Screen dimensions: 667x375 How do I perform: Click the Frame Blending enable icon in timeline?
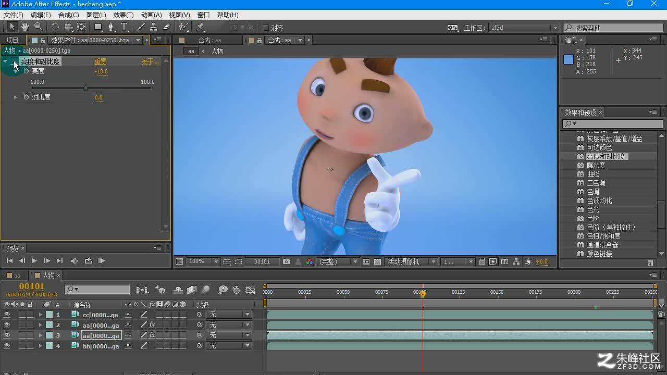191,290
